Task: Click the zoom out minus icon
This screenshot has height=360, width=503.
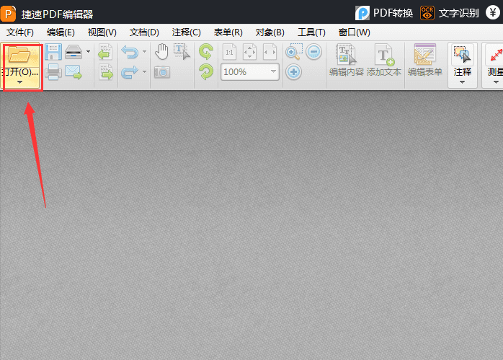Action: click(314, 52)
